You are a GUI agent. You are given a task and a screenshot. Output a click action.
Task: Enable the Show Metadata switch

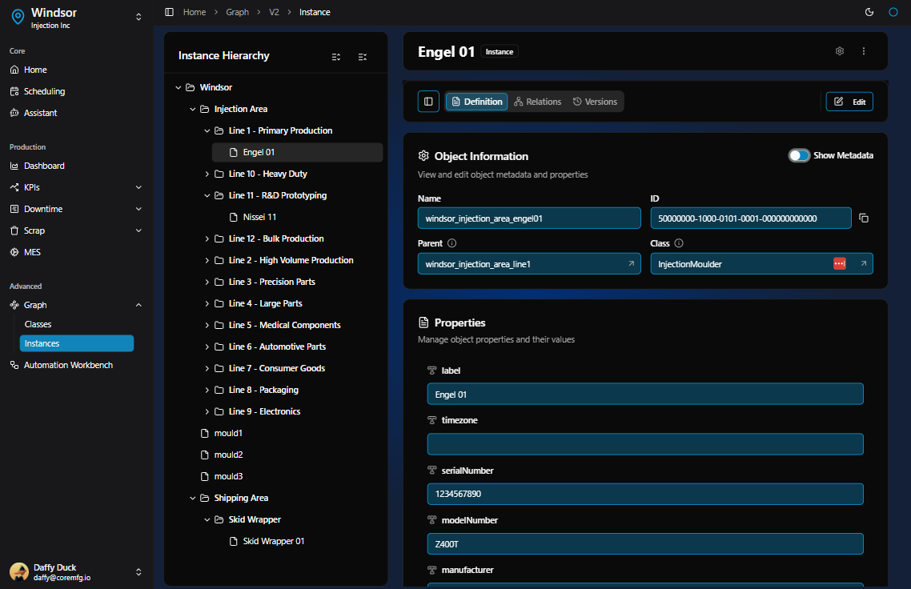pos(799,155)
